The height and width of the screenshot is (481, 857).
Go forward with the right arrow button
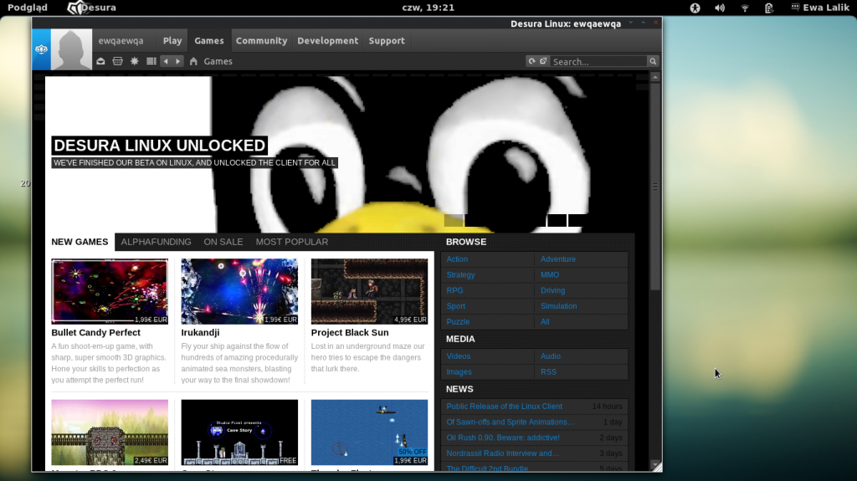(x=177, y=61)
